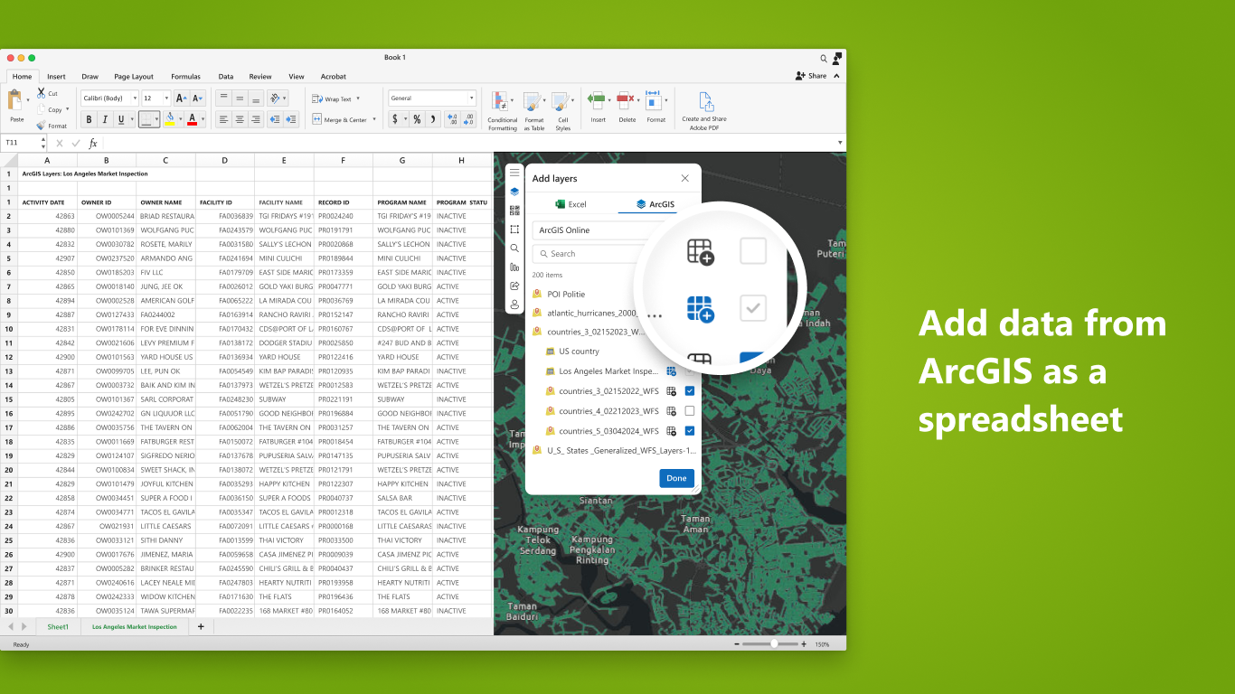Click the Share button
The height and width of the screenshot is (694, 1235).
(x=811, y=76)
